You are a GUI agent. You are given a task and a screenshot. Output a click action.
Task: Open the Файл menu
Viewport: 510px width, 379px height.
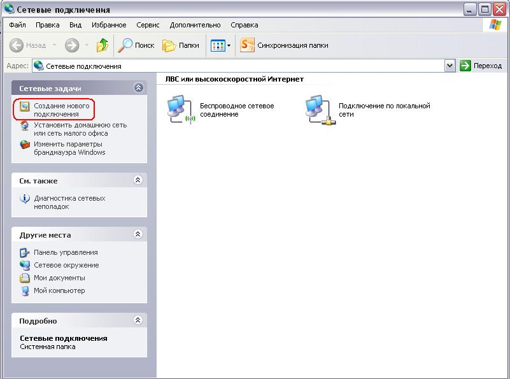(17, 25)
